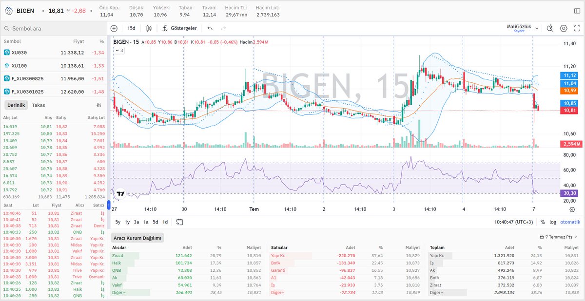
Task: Toggle percentage price scale
Action: [x=543, y=221]
